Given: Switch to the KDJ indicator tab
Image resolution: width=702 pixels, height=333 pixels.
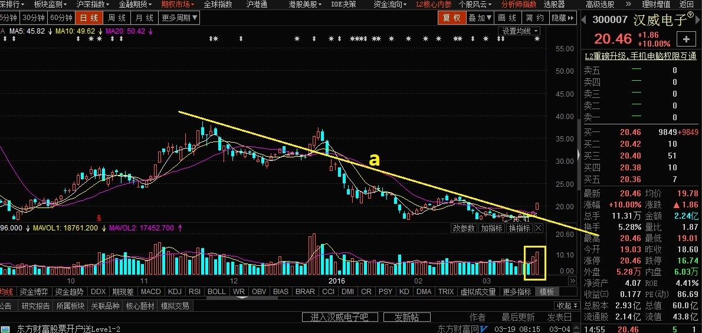Looking at the screenshot, I should click(x=175, y=292).
